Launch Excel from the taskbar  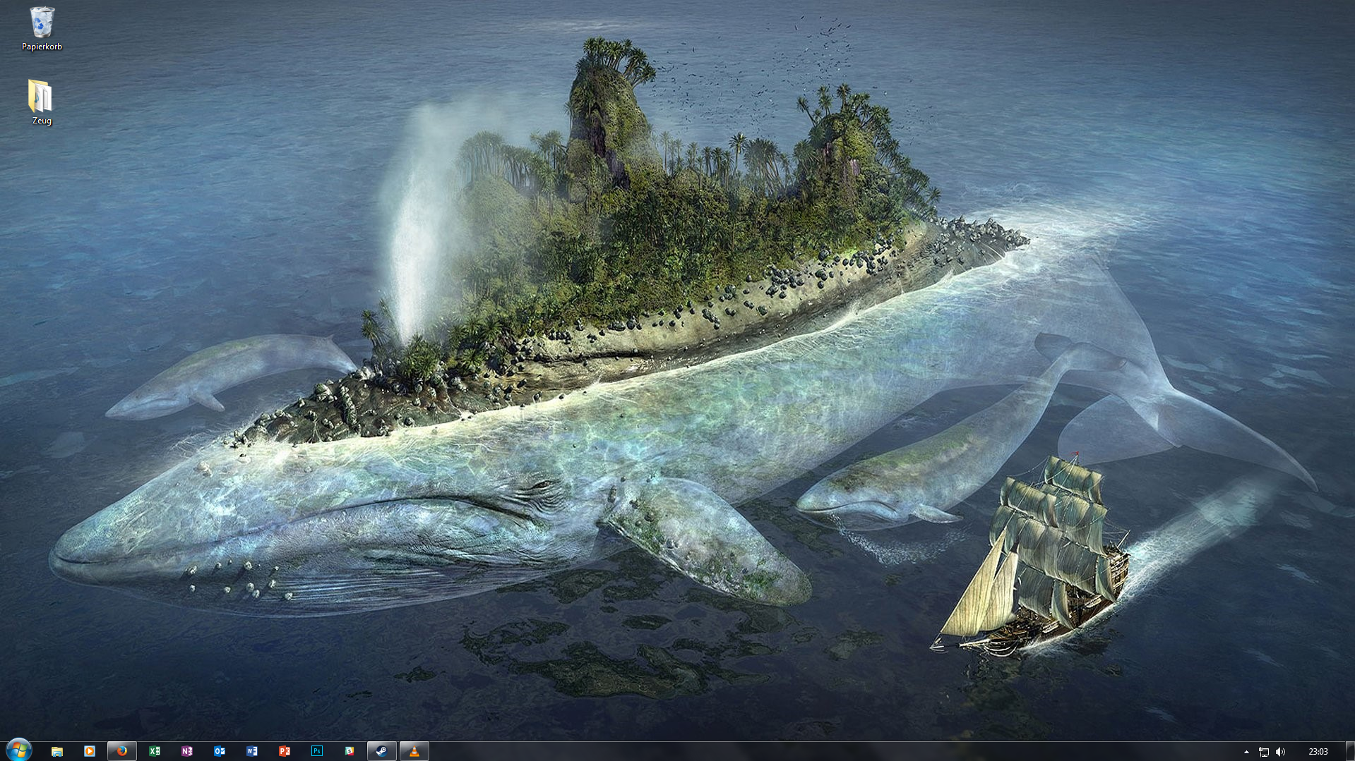pos(155,751)
